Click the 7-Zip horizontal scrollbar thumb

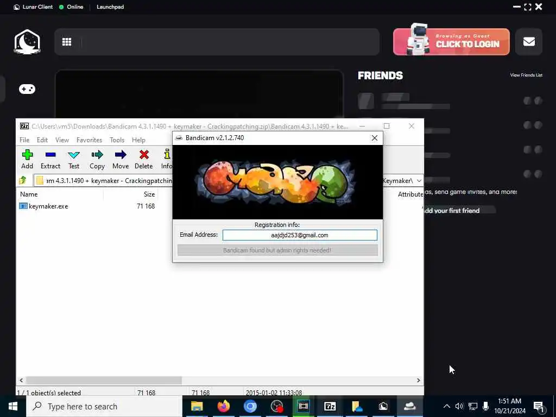click(104, 380)
